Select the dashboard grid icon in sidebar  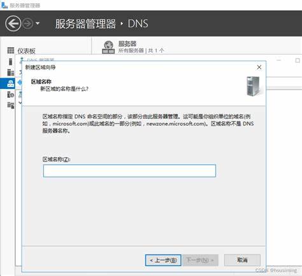11,50
